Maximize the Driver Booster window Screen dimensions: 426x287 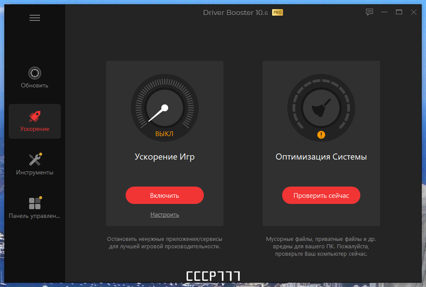point(399,12)
